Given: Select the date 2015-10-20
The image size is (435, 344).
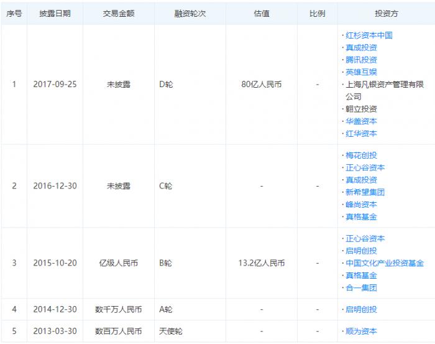Looking at the screenshot, I should tap(55, 263).
